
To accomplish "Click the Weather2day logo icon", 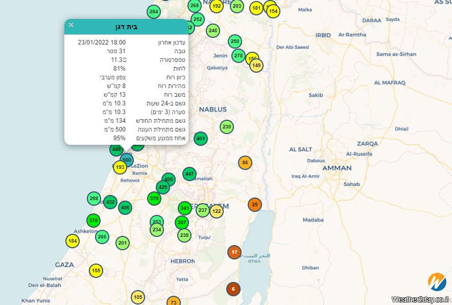I will pyautogui.click(x=437, y=282).
